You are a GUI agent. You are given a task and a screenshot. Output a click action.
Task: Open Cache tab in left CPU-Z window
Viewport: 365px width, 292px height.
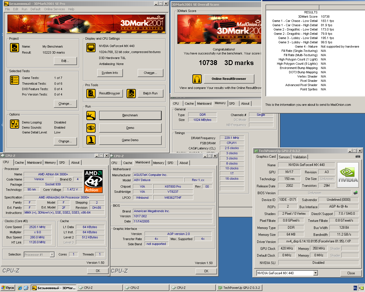pos(19,163)
